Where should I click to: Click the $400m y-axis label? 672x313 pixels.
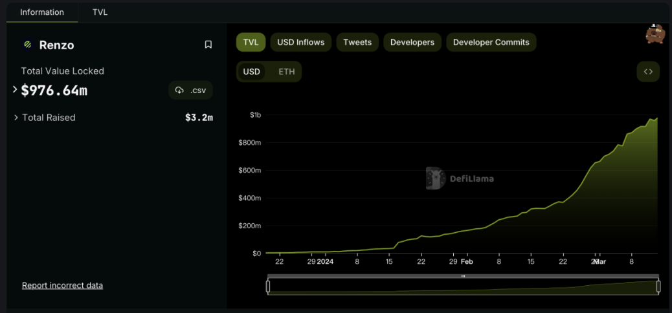[250, 199]
